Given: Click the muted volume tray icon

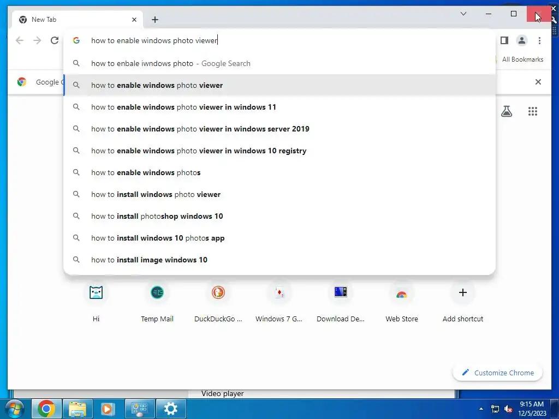Looking at the screenshot, I should pos(508,409).
